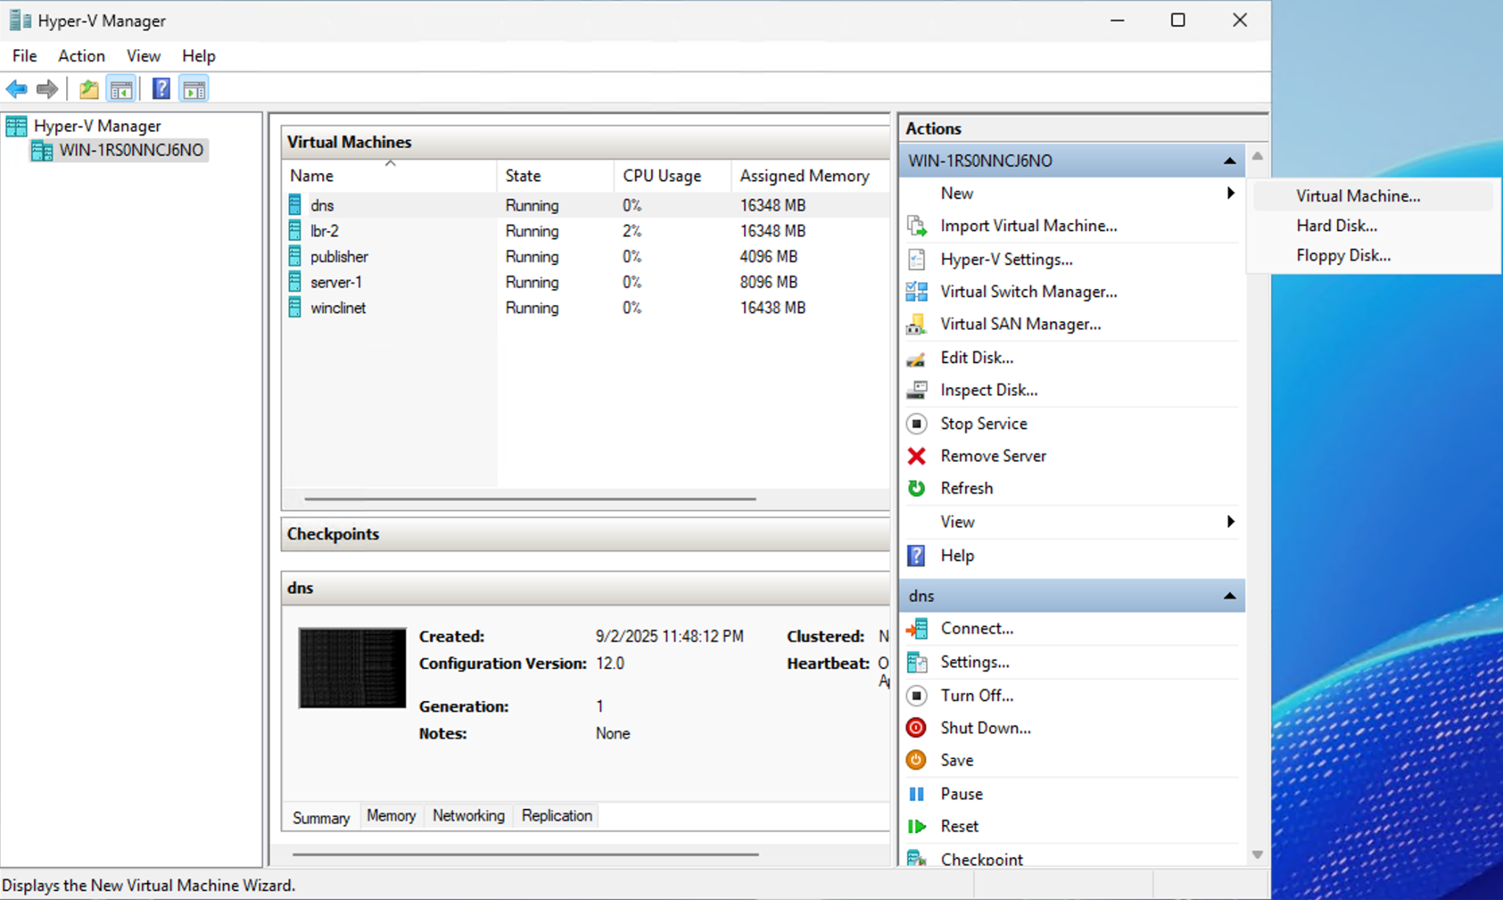Sort by the State column header
This screenshot has height=900, width=1503.
(x=556, y=176)
